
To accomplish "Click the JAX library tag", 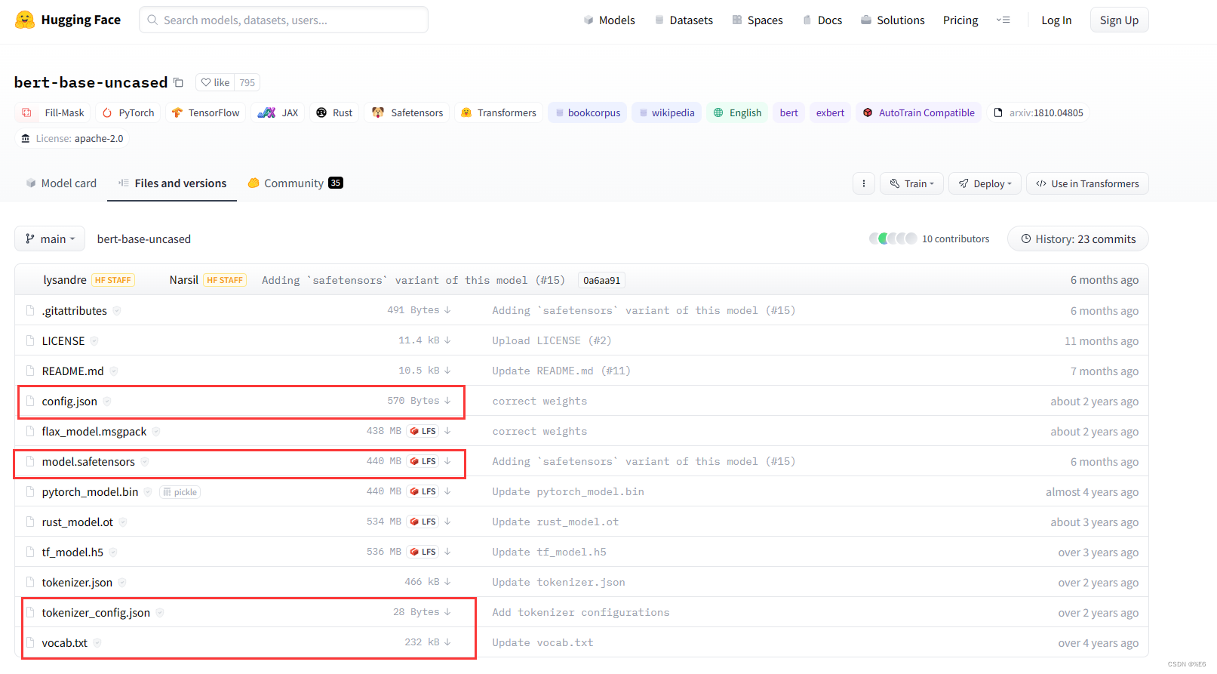I will point(278,112).
